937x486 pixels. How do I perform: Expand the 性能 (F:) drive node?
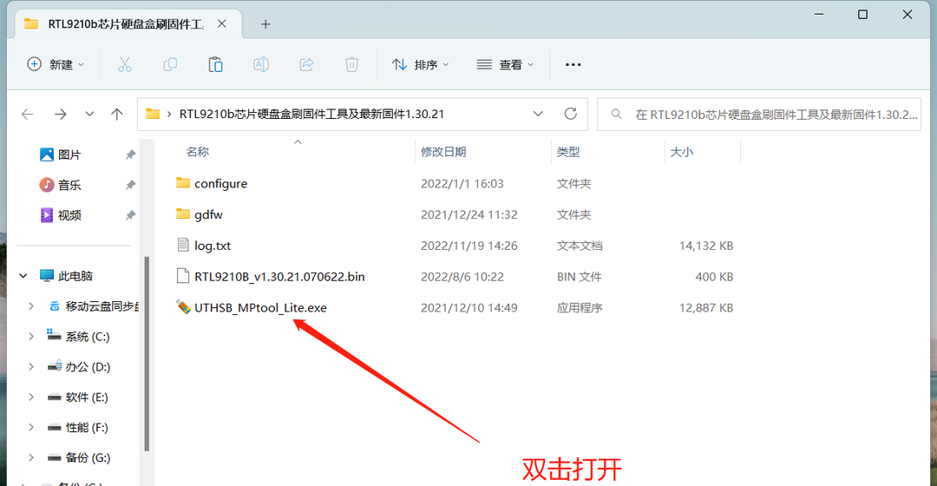pyautogui.click(x=31, y=427)
